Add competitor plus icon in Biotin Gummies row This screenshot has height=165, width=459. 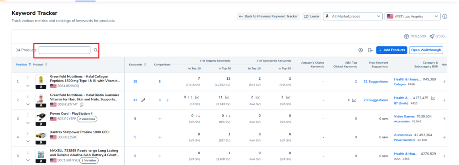168,100
